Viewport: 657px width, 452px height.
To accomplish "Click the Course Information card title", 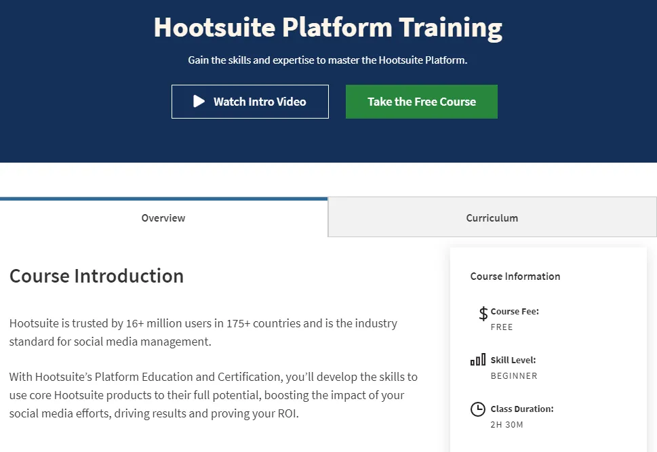I will point(515,276).
